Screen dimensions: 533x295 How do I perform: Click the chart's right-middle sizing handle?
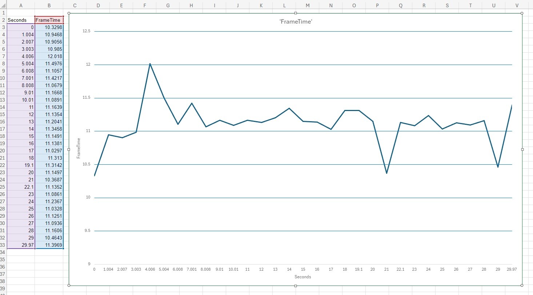[522, 149]
